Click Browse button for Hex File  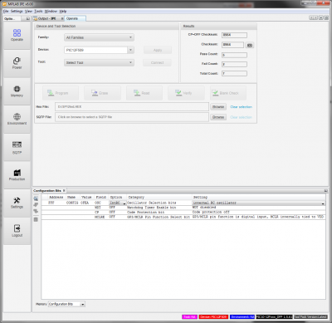pyautogui.click(x=218, y=107)
